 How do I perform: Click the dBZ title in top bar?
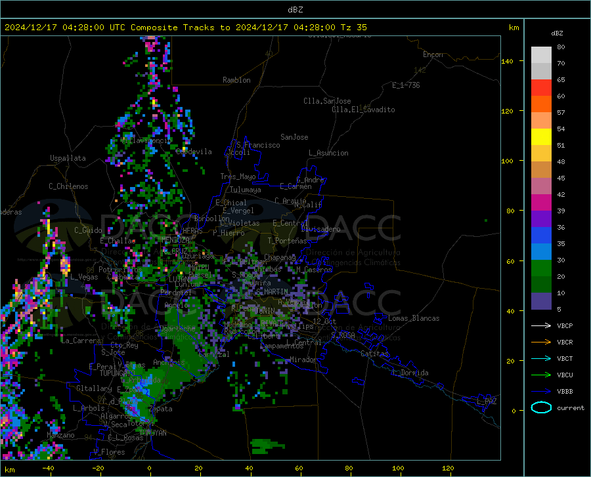[295, 10]
